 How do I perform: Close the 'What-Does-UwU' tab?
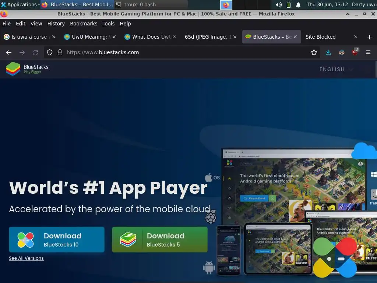pos(174,37)
